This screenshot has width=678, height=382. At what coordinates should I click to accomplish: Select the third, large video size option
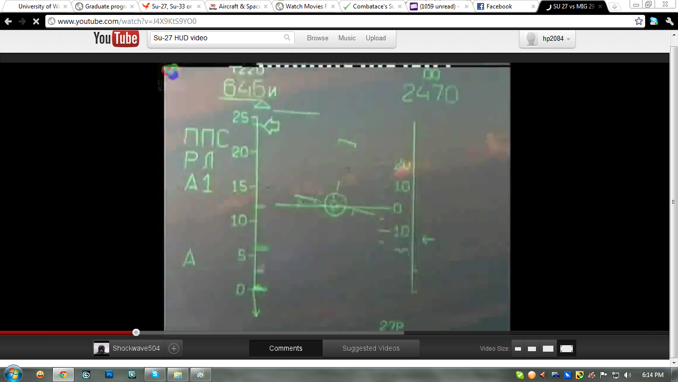(x=548, y=349)
